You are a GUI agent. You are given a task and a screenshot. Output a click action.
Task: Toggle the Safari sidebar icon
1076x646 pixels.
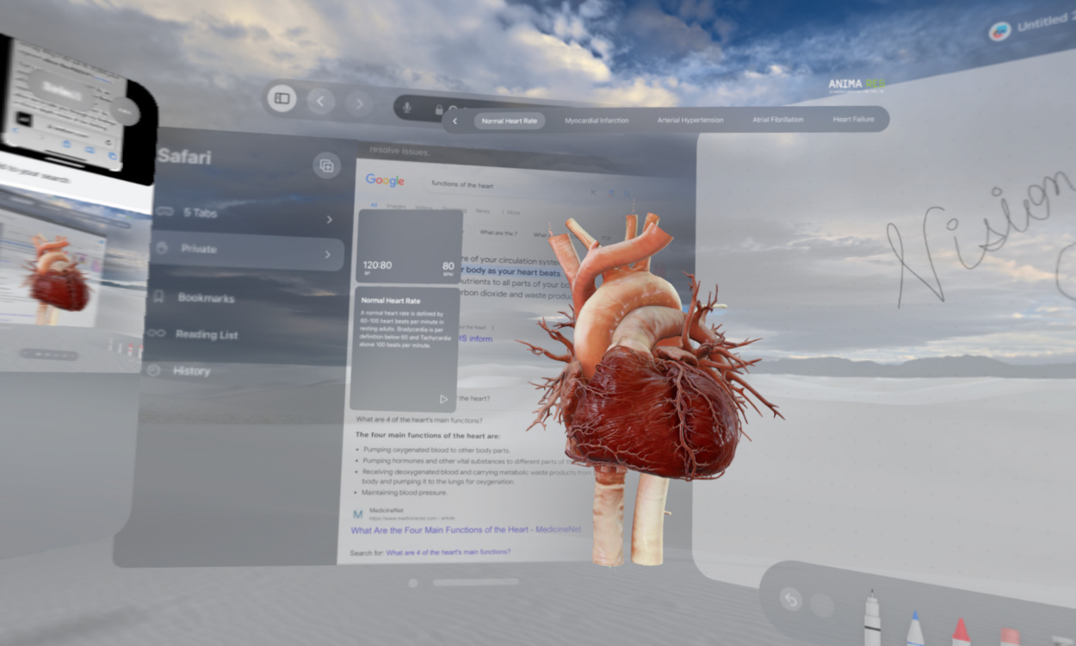point(281,99)
